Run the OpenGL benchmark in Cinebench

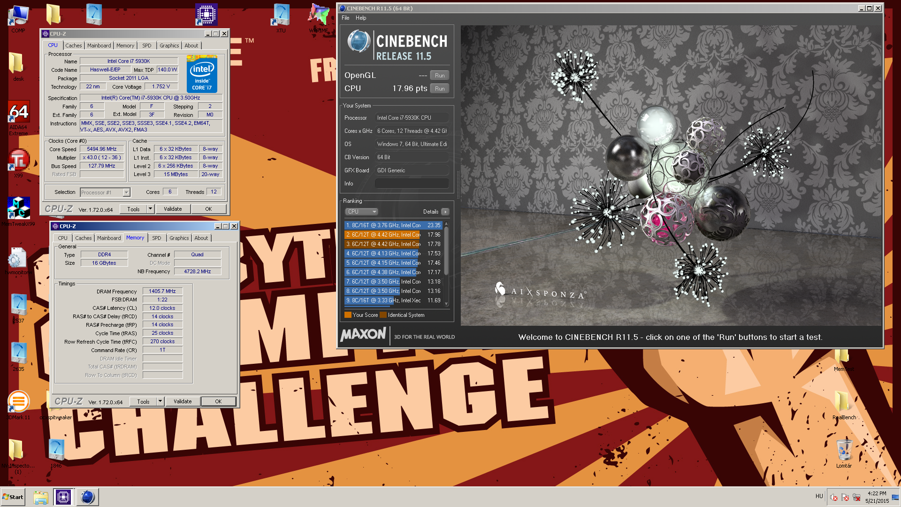(440, 76)
